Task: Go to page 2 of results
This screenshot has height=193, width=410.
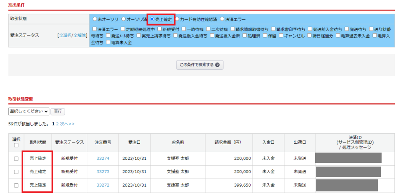Action: (57, 124)
